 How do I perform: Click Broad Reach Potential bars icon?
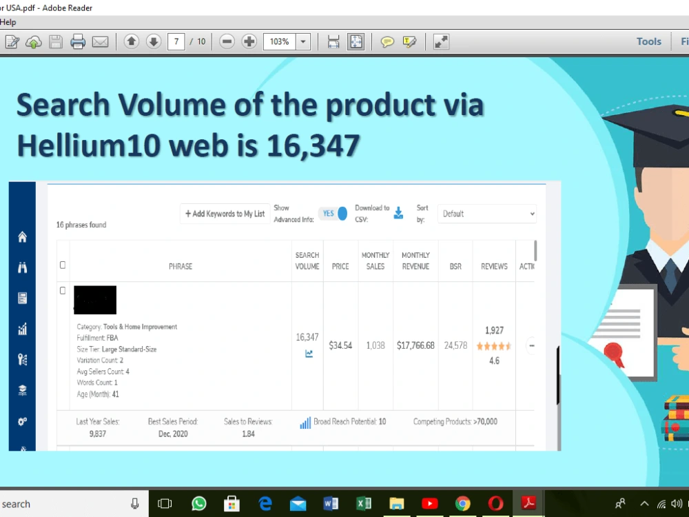pyautogui.click(x=305, y=423)
